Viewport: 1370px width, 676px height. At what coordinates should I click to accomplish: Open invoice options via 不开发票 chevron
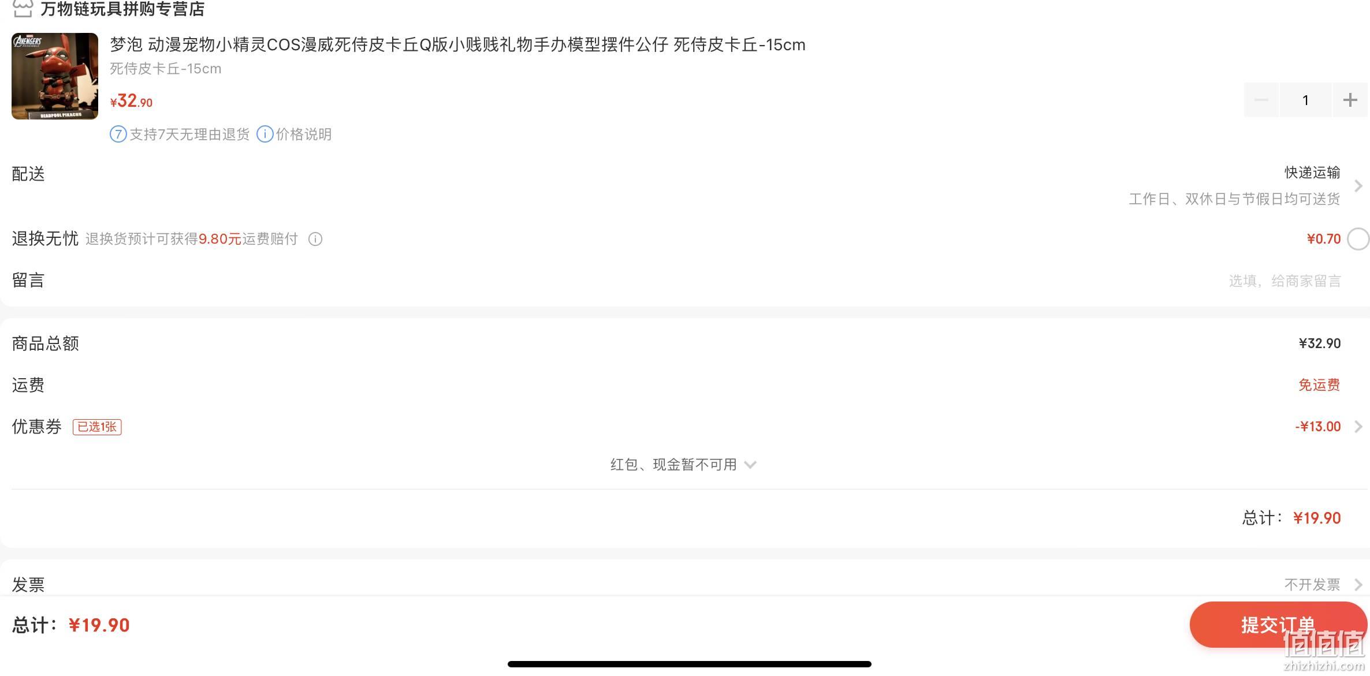click(x=1358, y=585)
